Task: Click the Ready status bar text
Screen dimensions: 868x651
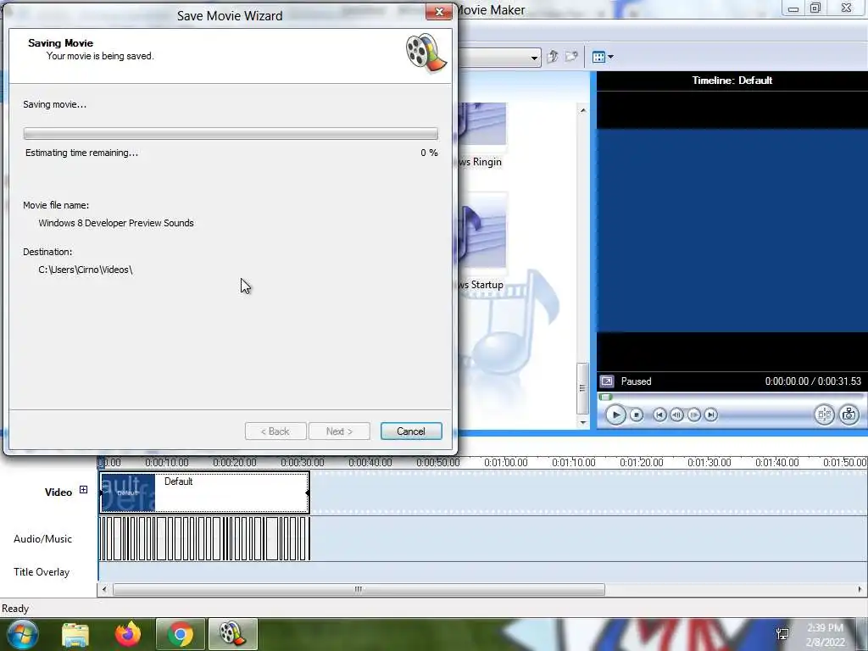Action: pos(15,609)
